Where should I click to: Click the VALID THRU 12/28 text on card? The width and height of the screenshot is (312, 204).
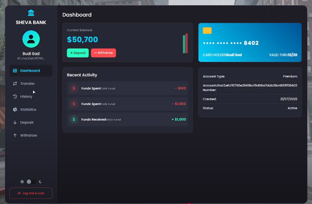(x=283, y=55)
